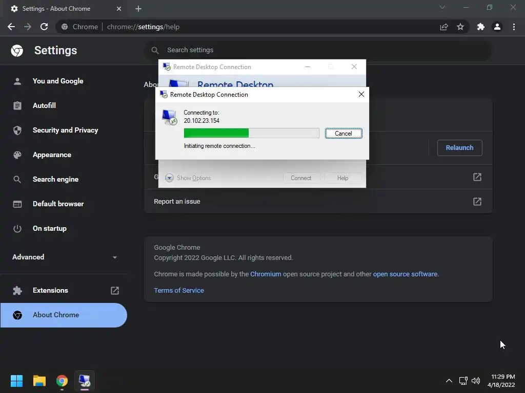This screenshot has height=393, width=525.
Task: Select About Chrome in sidebar
Action: click(64, 315)
